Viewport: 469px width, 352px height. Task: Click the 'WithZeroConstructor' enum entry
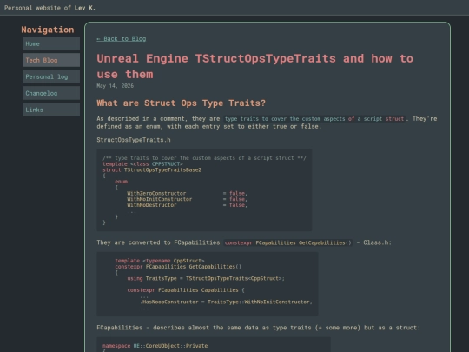[156, 193]
